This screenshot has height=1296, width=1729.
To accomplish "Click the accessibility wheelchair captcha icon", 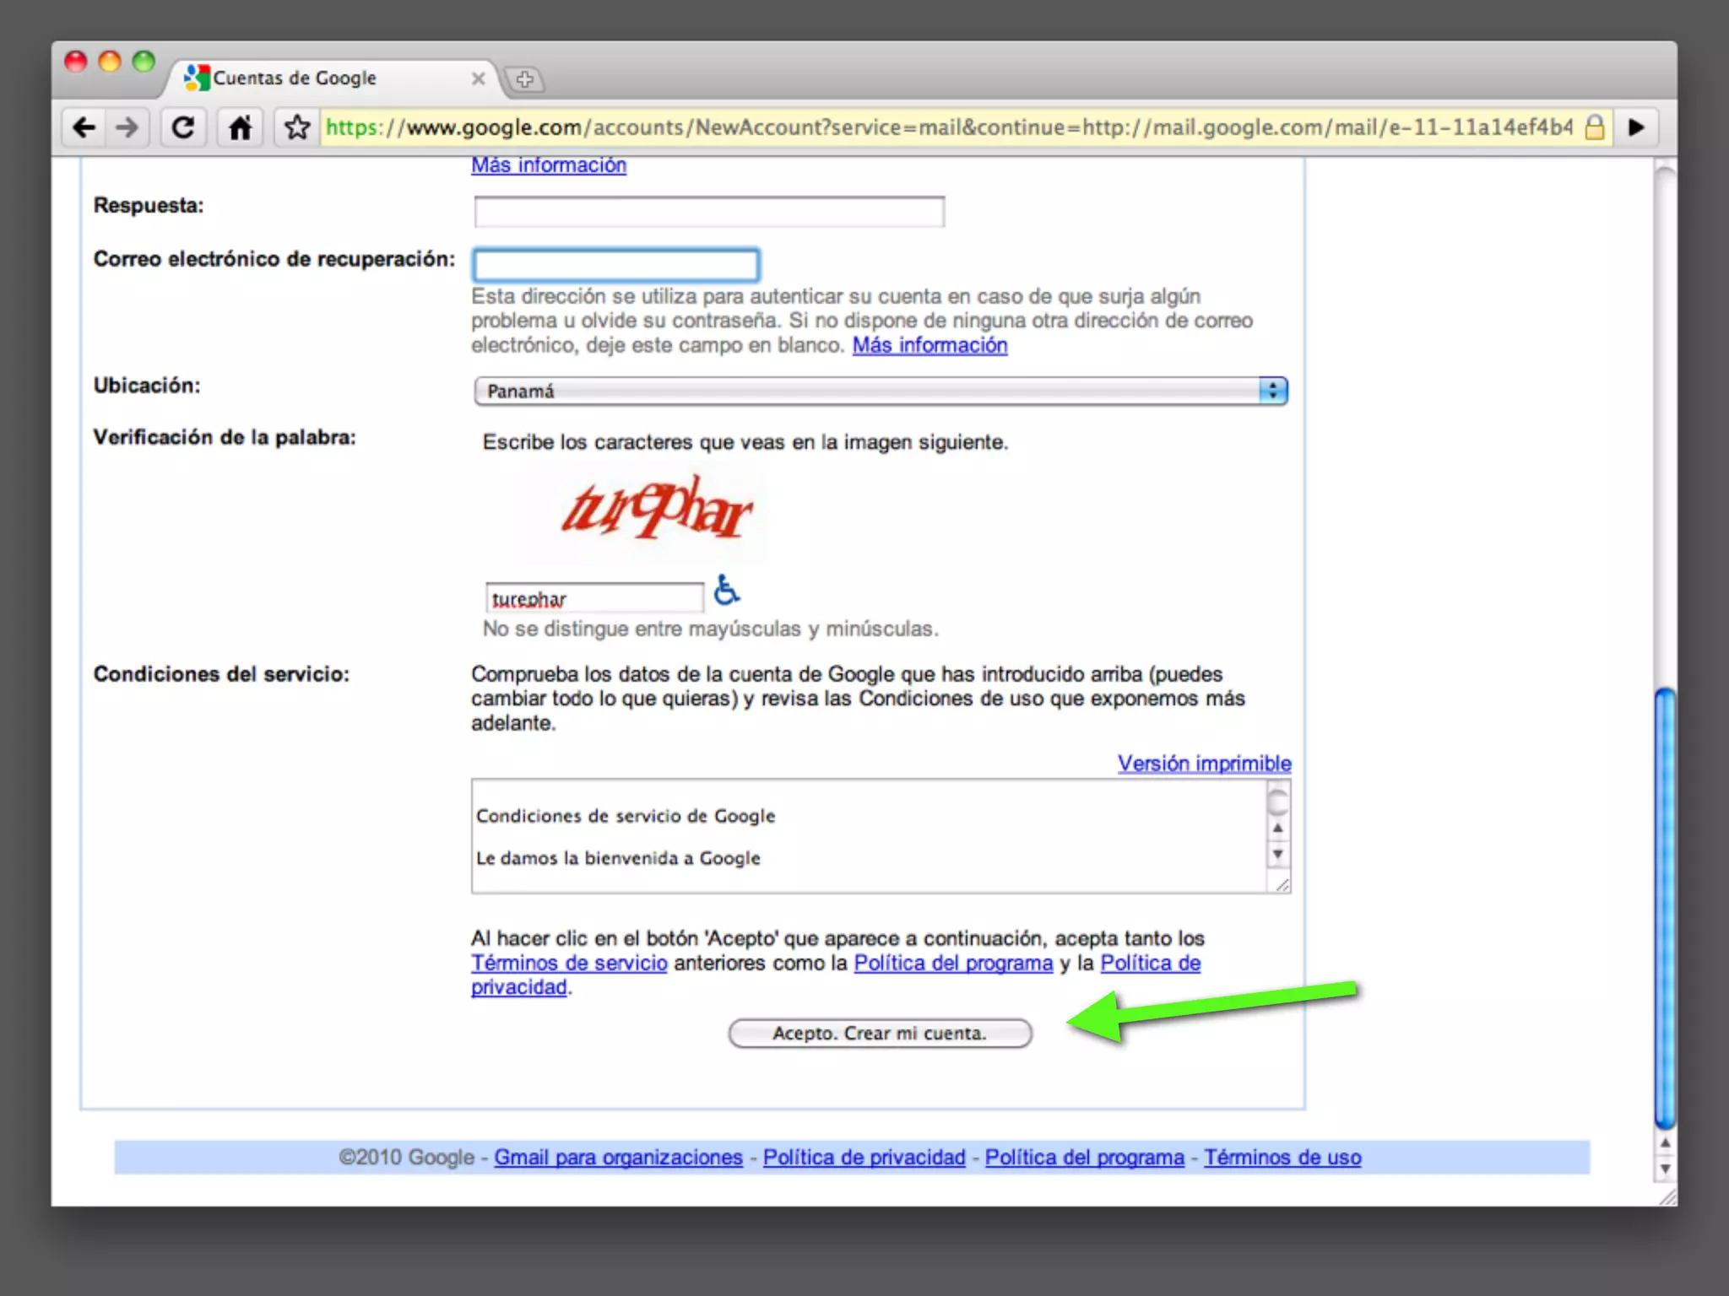I will [x=726, y=590].
